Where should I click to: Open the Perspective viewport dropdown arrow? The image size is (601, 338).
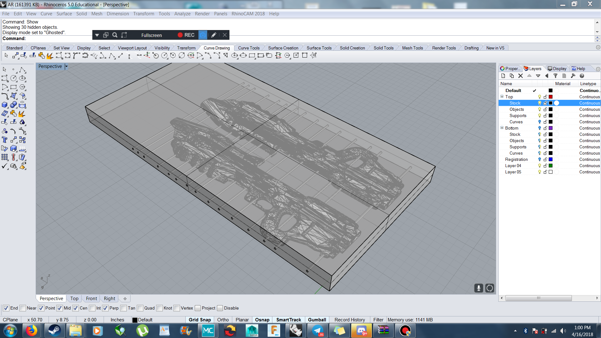66,66
